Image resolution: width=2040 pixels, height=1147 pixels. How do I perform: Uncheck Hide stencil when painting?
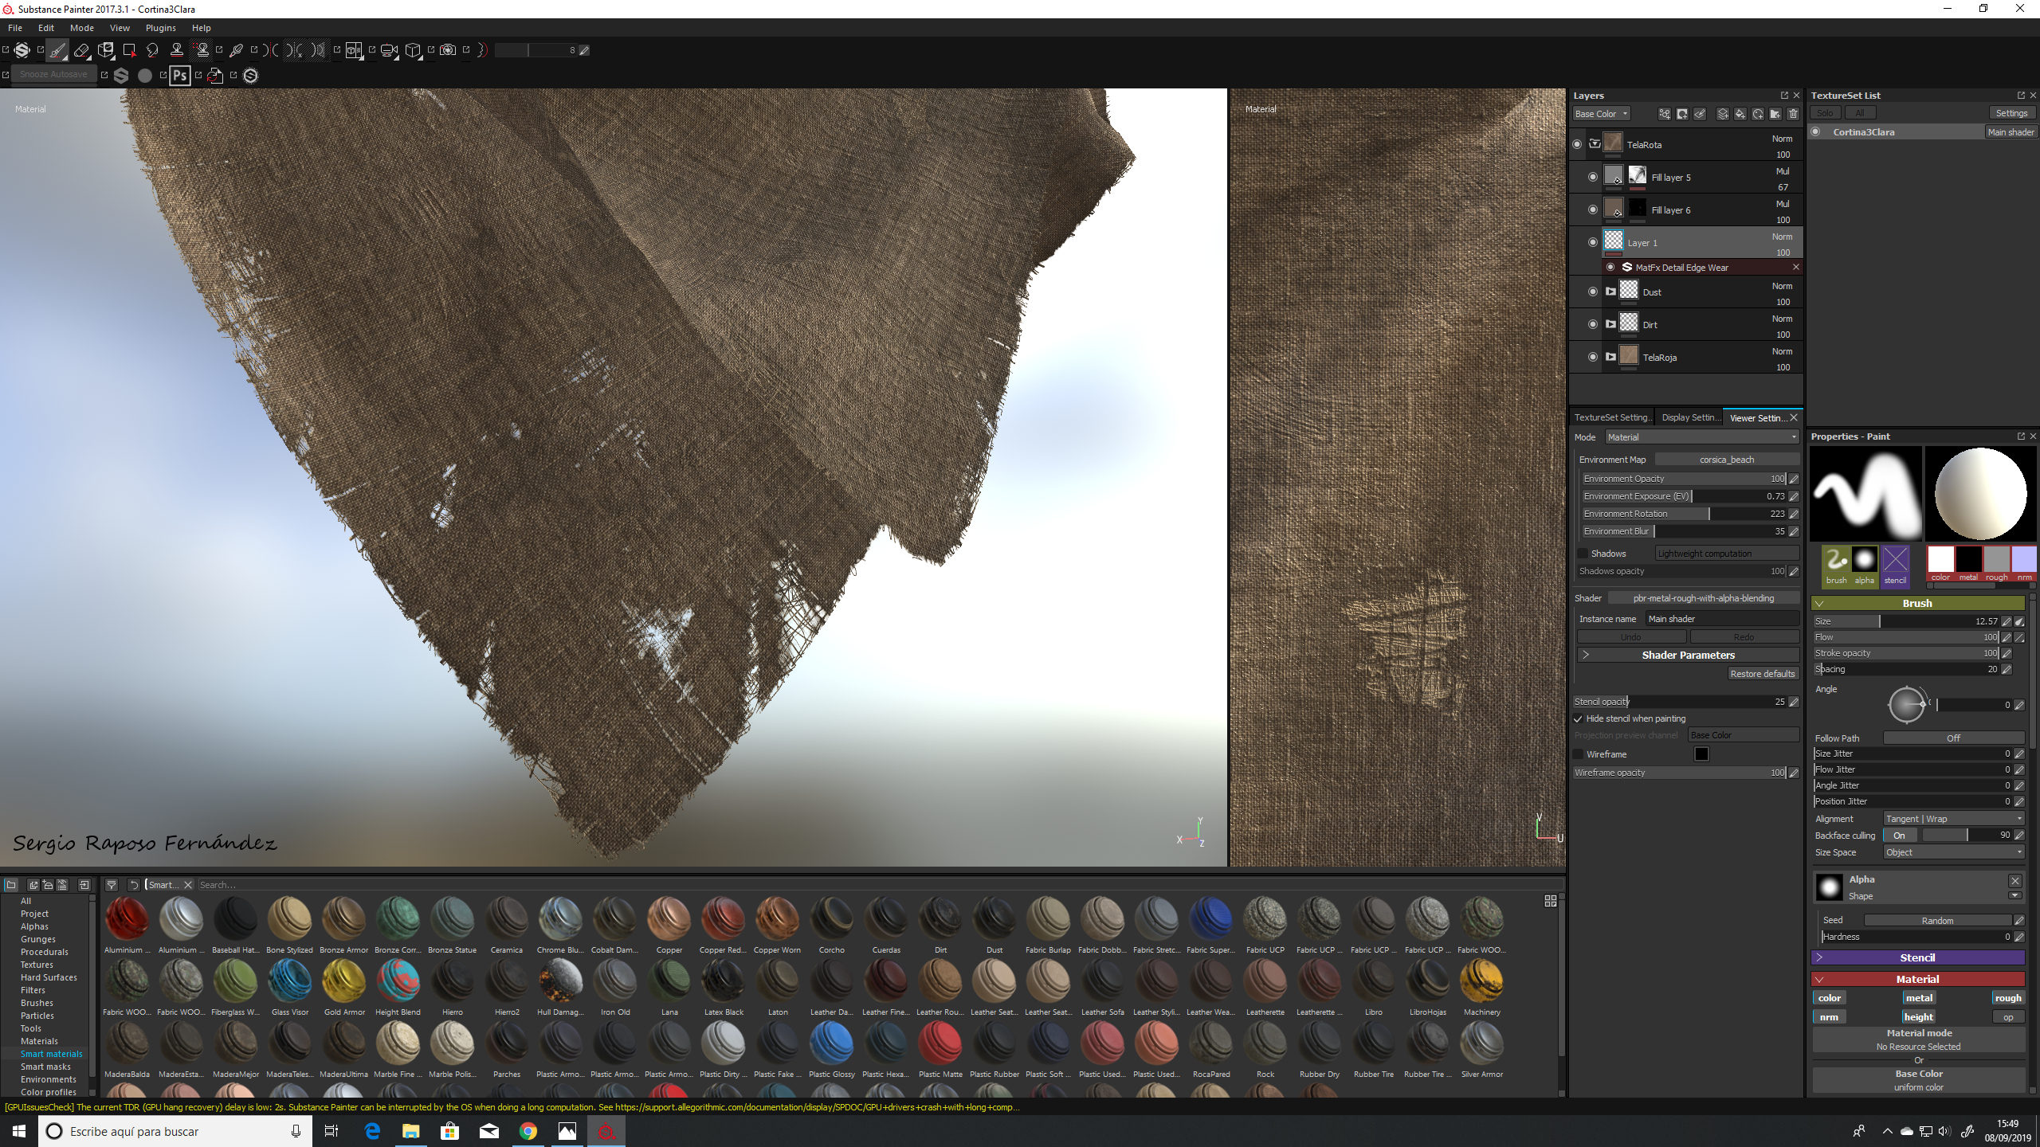1579,718
